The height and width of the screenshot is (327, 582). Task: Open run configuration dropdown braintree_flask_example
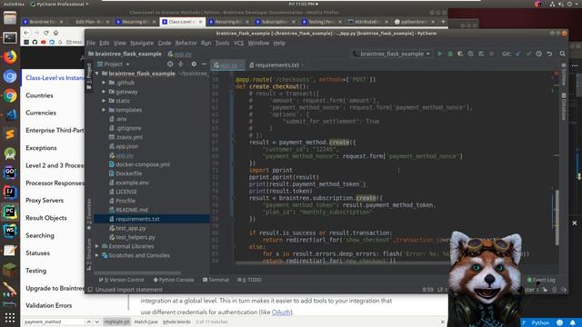pyautogui.click(x=392, y=54)
